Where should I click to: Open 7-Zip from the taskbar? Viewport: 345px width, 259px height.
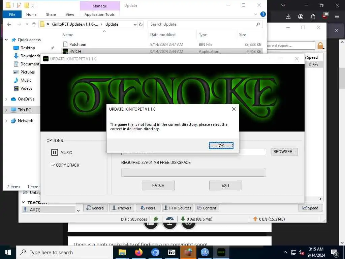(x=171, y=252)
